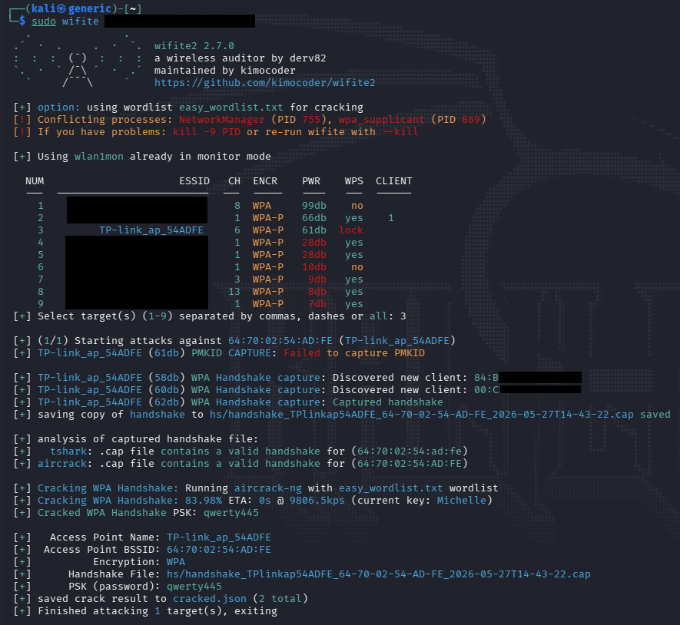Viewport: 680px width, 625px height.
Task: Click the '83.98%' cracking progress value
Action: pyautogui.click(x=204, y=500)
